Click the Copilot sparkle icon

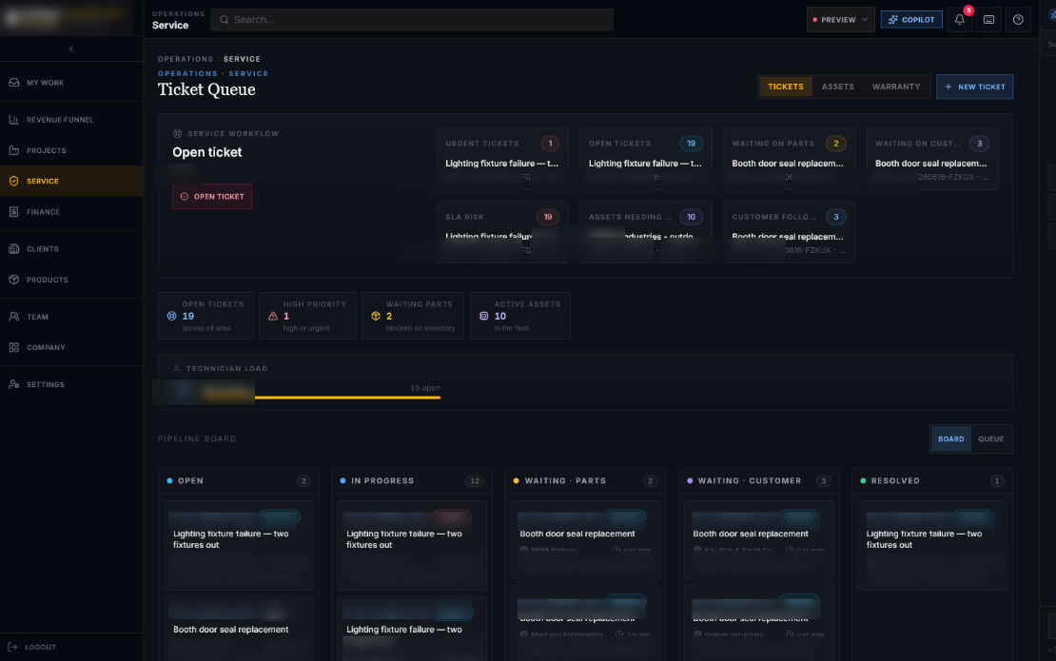point(893,20)
